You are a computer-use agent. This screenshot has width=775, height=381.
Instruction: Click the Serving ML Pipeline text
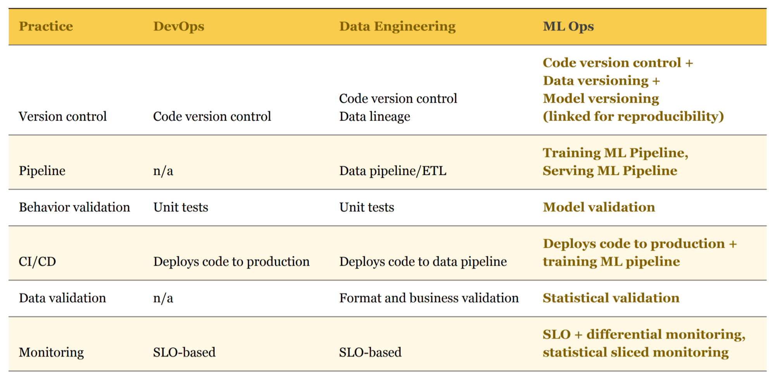610,171
